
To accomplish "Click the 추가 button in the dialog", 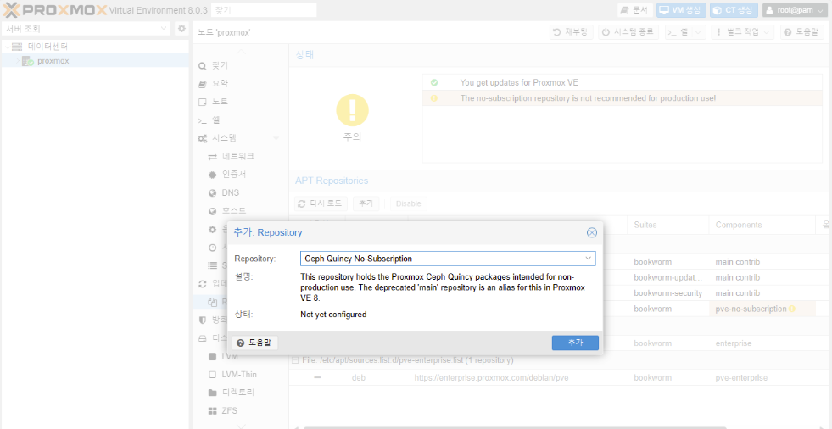I will [575, 343].
